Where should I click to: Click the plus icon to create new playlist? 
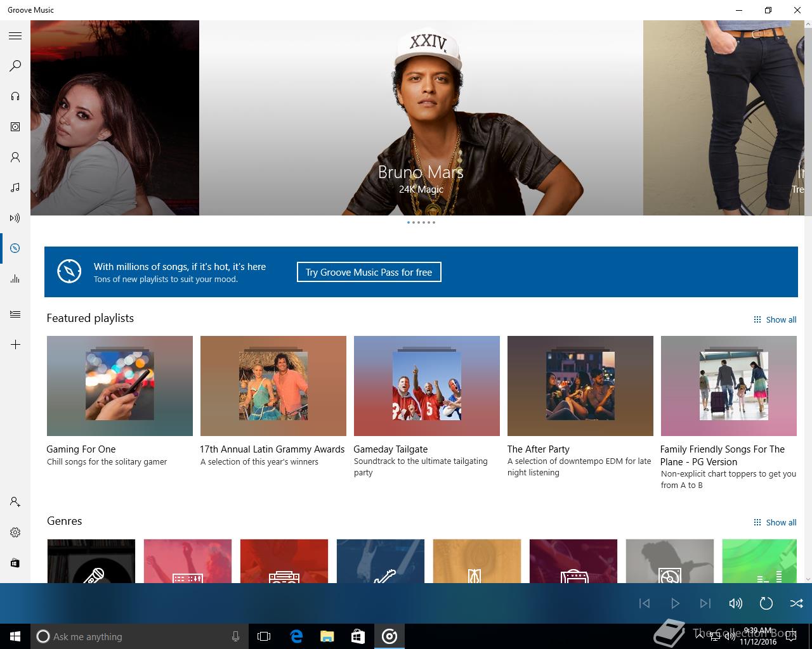[15, 345]
